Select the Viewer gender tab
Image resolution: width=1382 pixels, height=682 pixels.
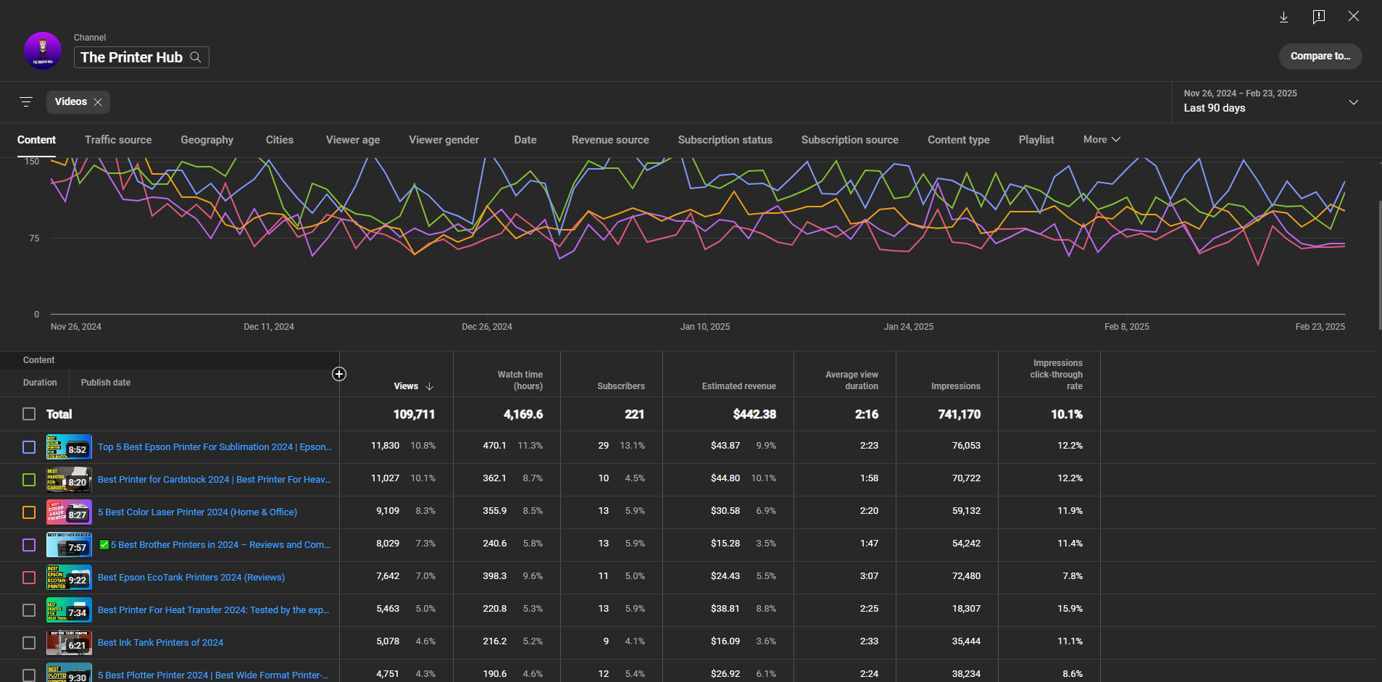(x=444, y=140)
